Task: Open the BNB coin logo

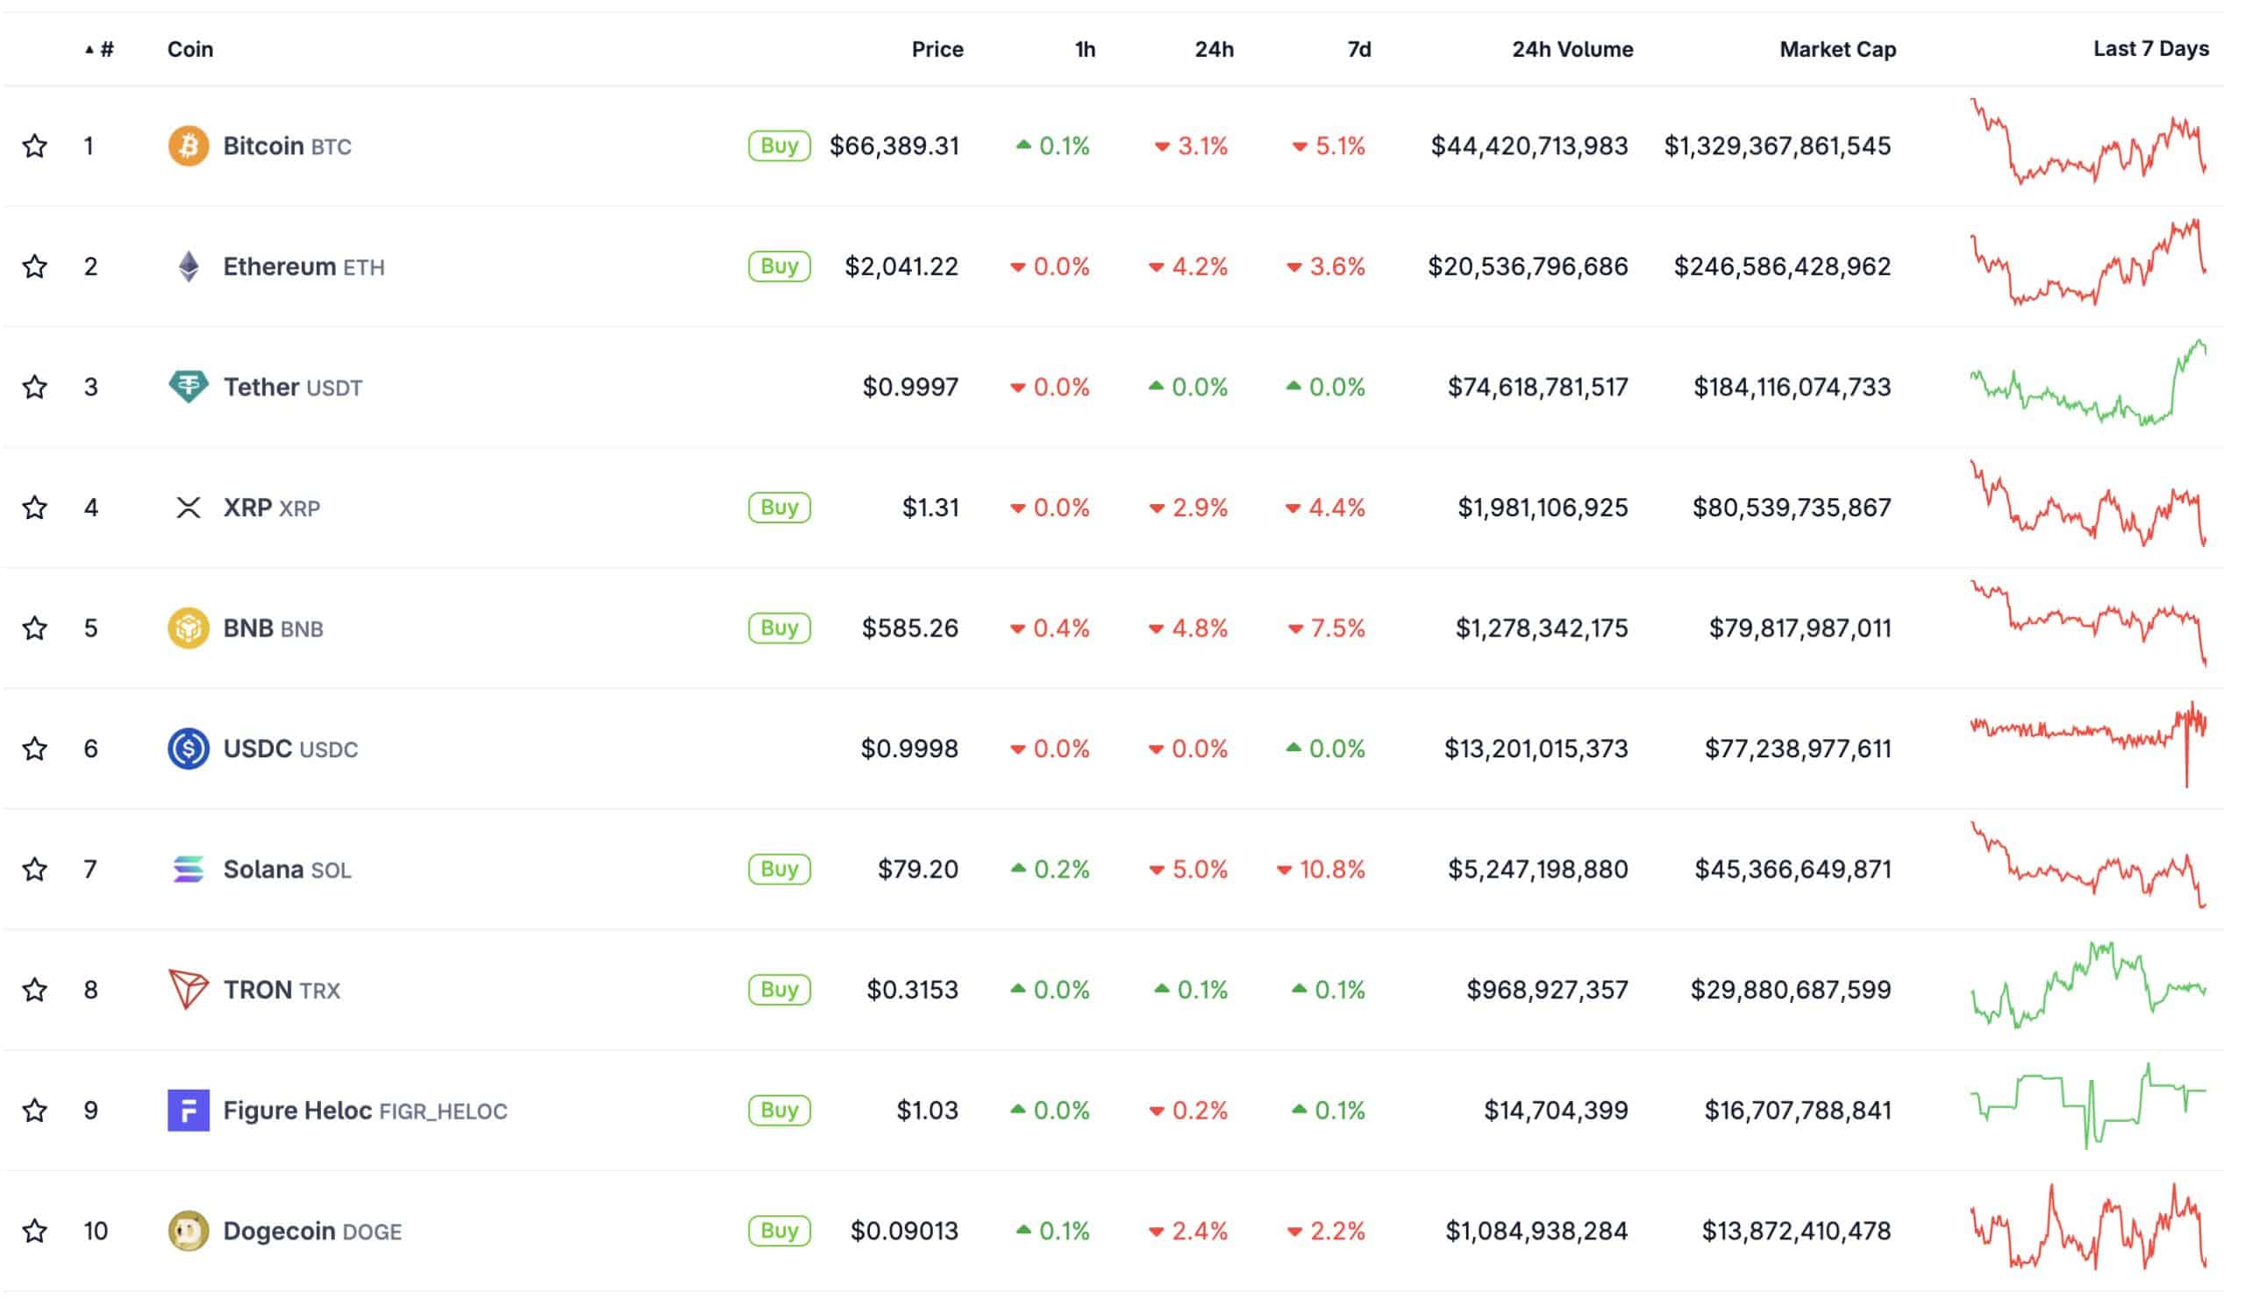Action: (x=189, y=629)
